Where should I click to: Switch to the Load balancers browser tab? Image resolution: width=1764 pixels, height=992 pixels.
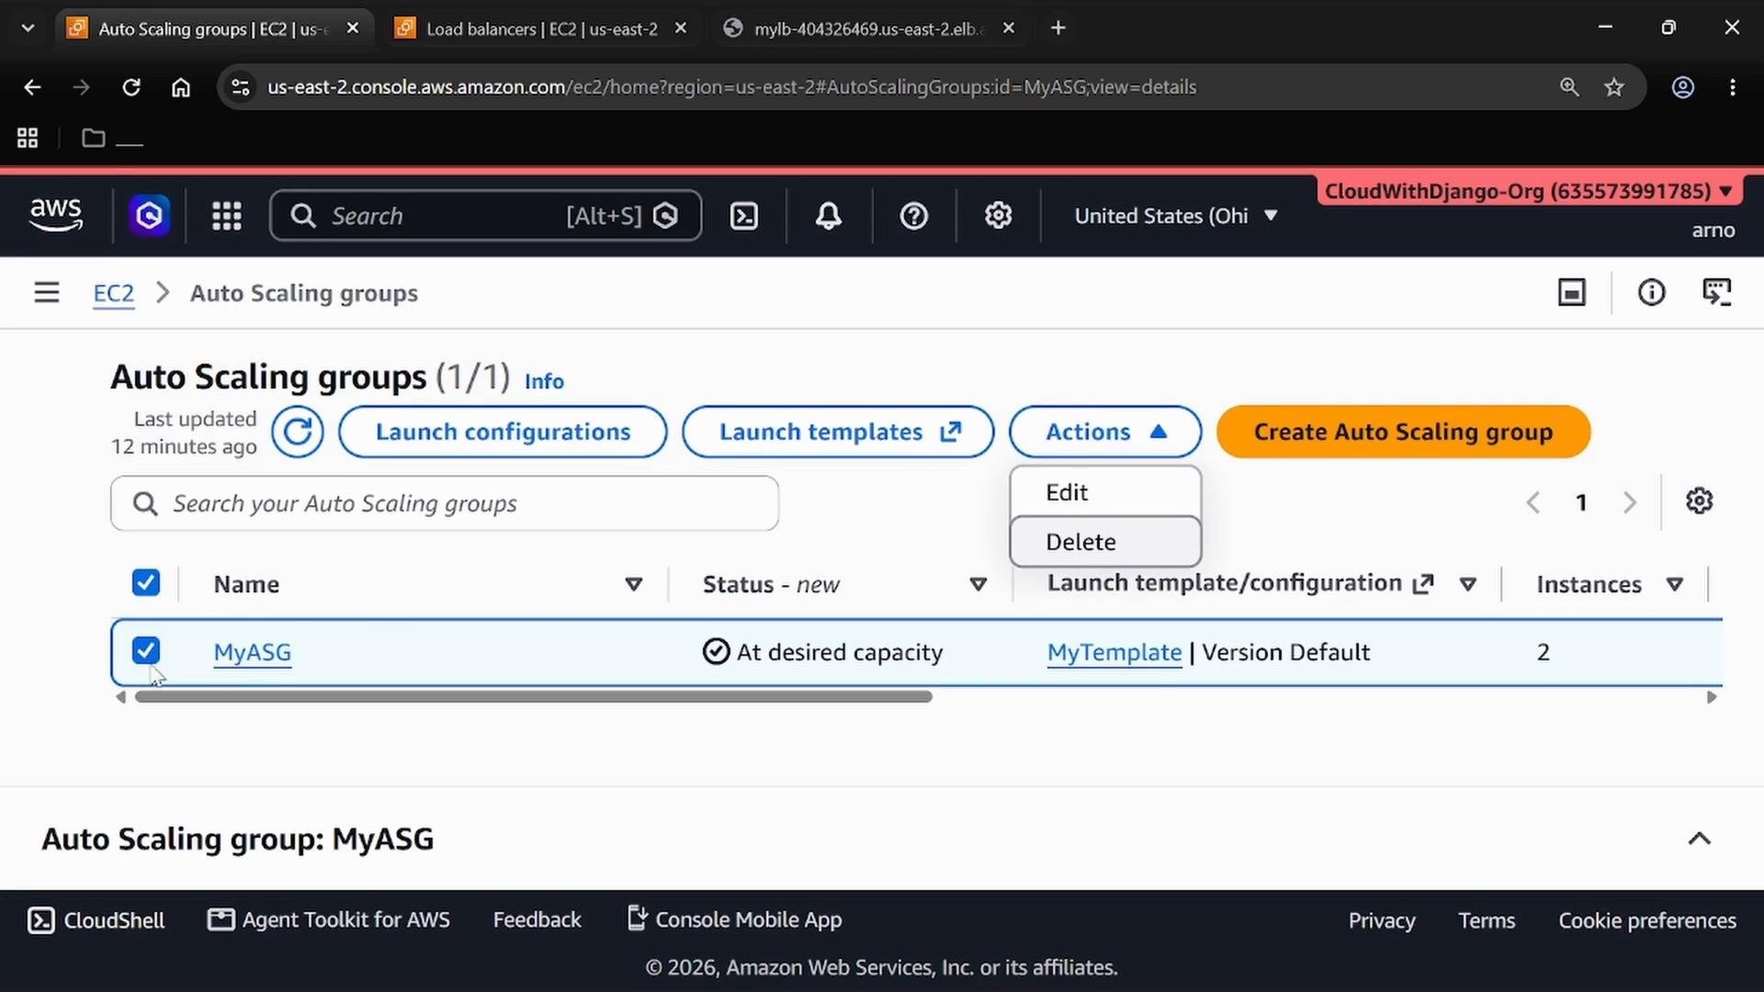542,28
